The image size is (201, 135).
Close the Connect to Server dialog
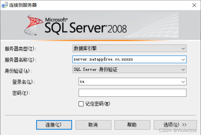click(x=194, y=5)
